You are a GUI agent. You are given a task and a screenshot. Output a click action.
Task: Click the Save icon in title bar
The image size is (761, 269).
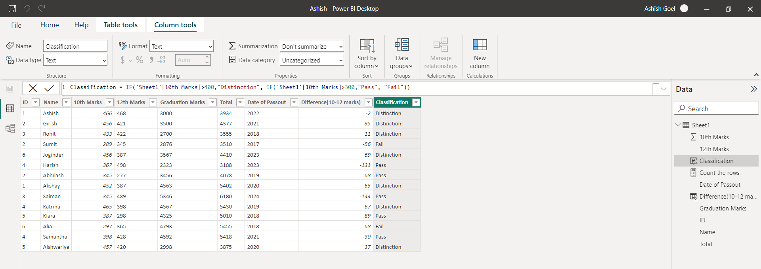[12, 8]
